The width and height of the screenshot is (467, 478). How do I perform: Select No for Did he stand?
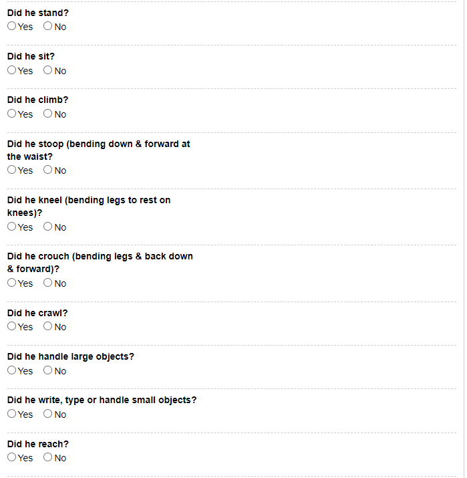click(x=48, y=27)
